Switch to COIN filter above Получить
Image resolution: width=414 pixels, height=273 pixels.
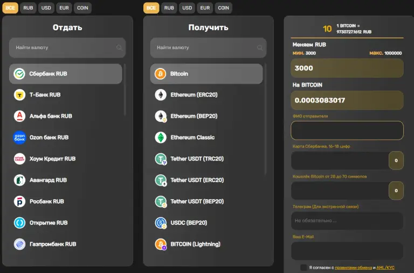pyautogui.click(x=224, y=8)
